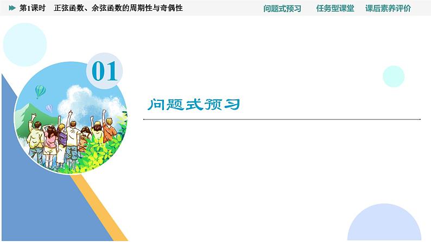Click the hot air balloon in the illustration
The width and height of the screenshot is (431, 242).
[40, 91]
